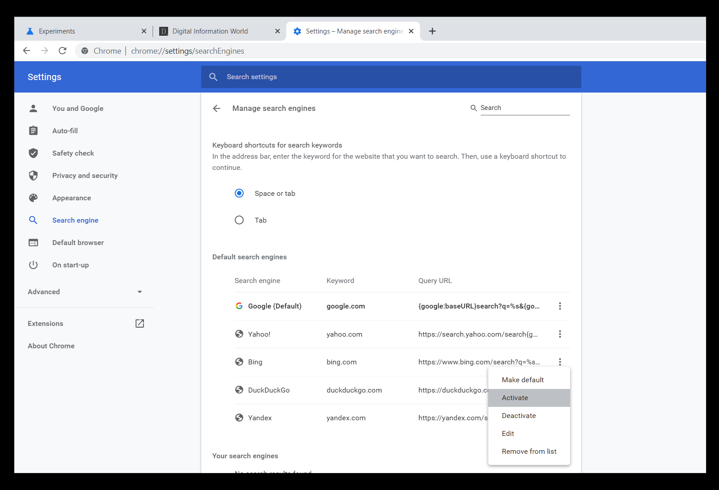Screen dimensions: 719x490
Task: Expand the Advanced section arrow
Action: pyautogui.click(x=140, y=292)
